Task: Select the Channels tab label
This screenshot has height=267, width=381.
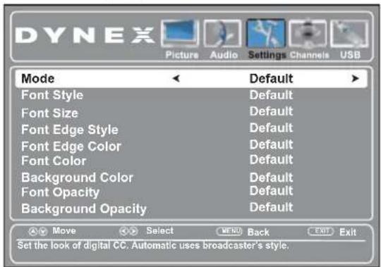Action: [x=309, y=55]
